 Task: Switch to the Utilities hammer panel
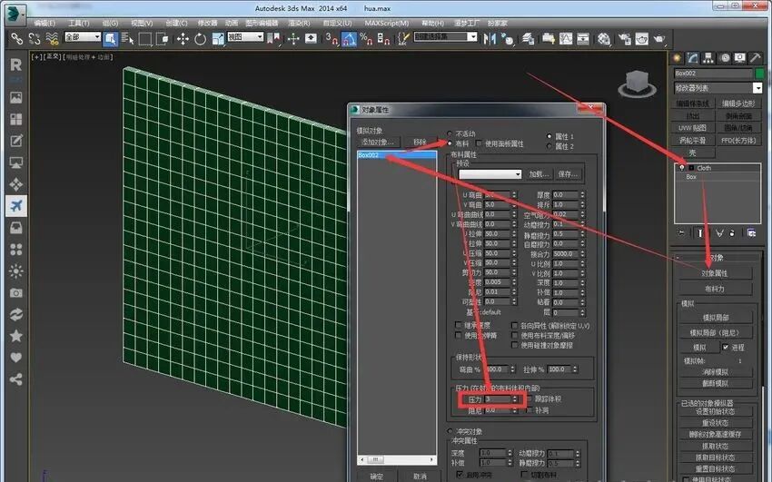point(755,58)
